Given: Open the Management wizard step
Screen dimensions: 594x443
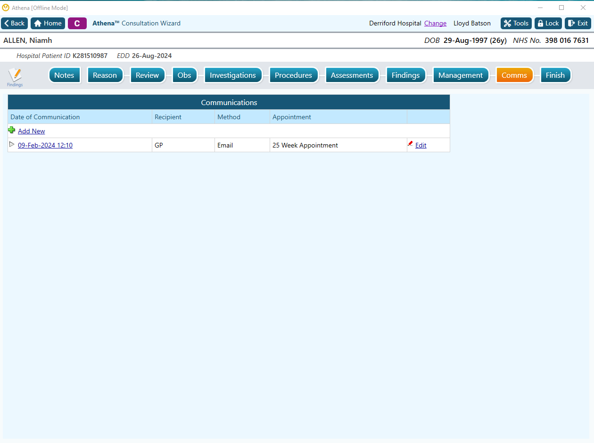Looking at the screenshot, I should [461, 75].
